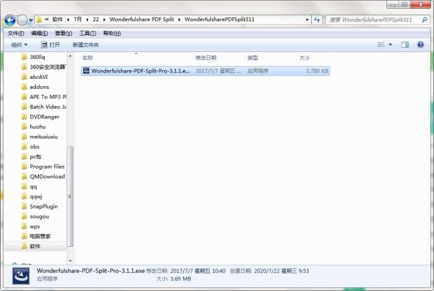Click 新建文件夹 button
This screenshot has width=434, height=291.
86,45
